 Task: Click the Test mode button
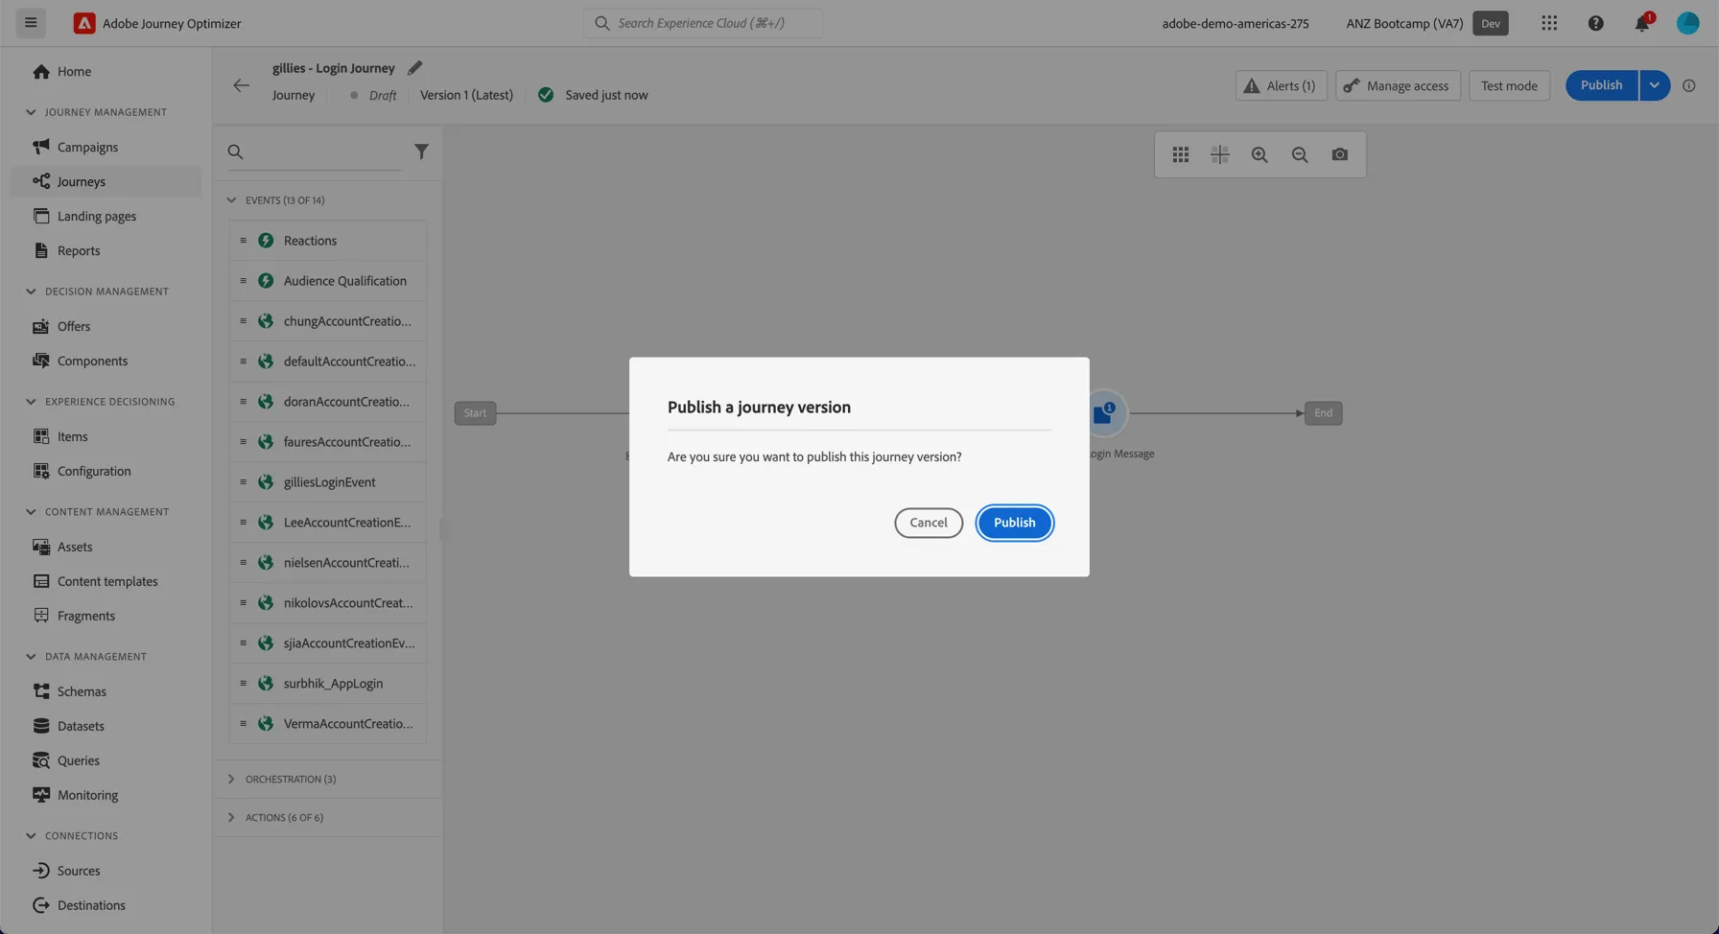(x=1508, y=85)
